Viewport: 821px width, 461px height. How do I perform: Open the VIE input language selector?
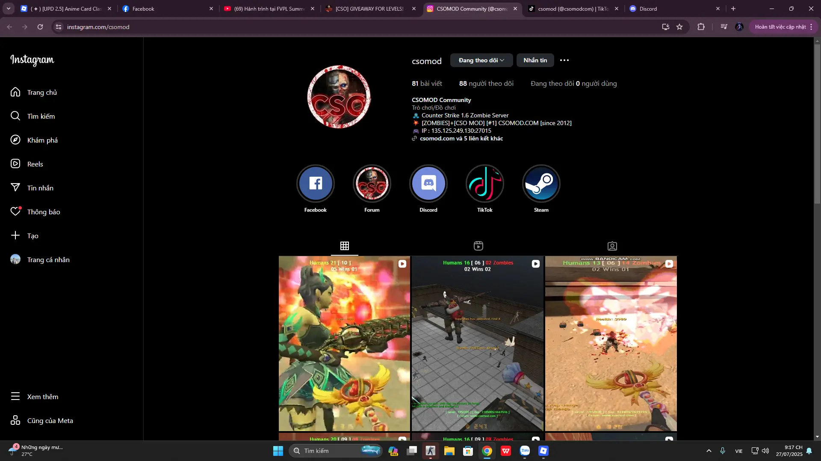(x=739, y=451)
